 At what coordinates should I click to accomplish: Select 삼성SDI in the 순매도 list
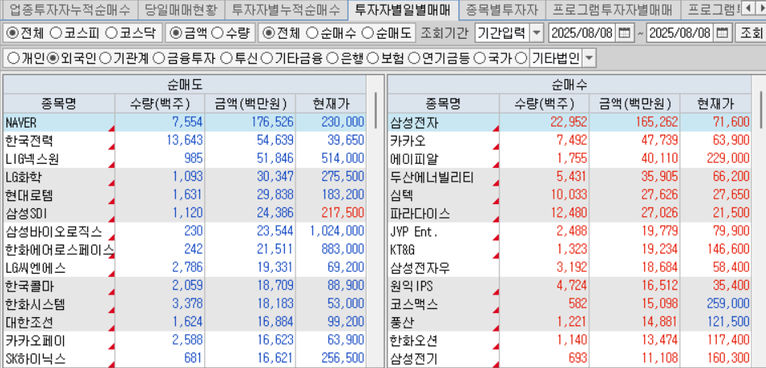(x=26, y=214)
